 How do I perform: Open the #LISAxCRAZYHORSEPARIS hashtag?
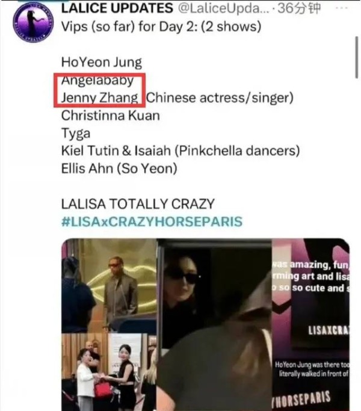152,221
